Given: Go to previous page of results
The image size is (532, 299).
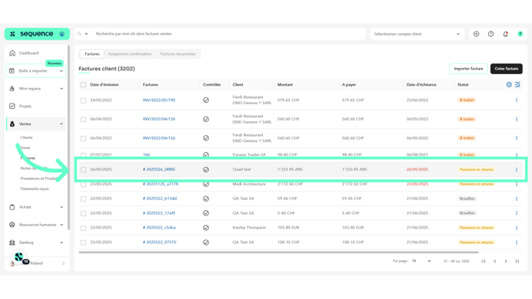Looking at the screenshot, I should 495,261.
